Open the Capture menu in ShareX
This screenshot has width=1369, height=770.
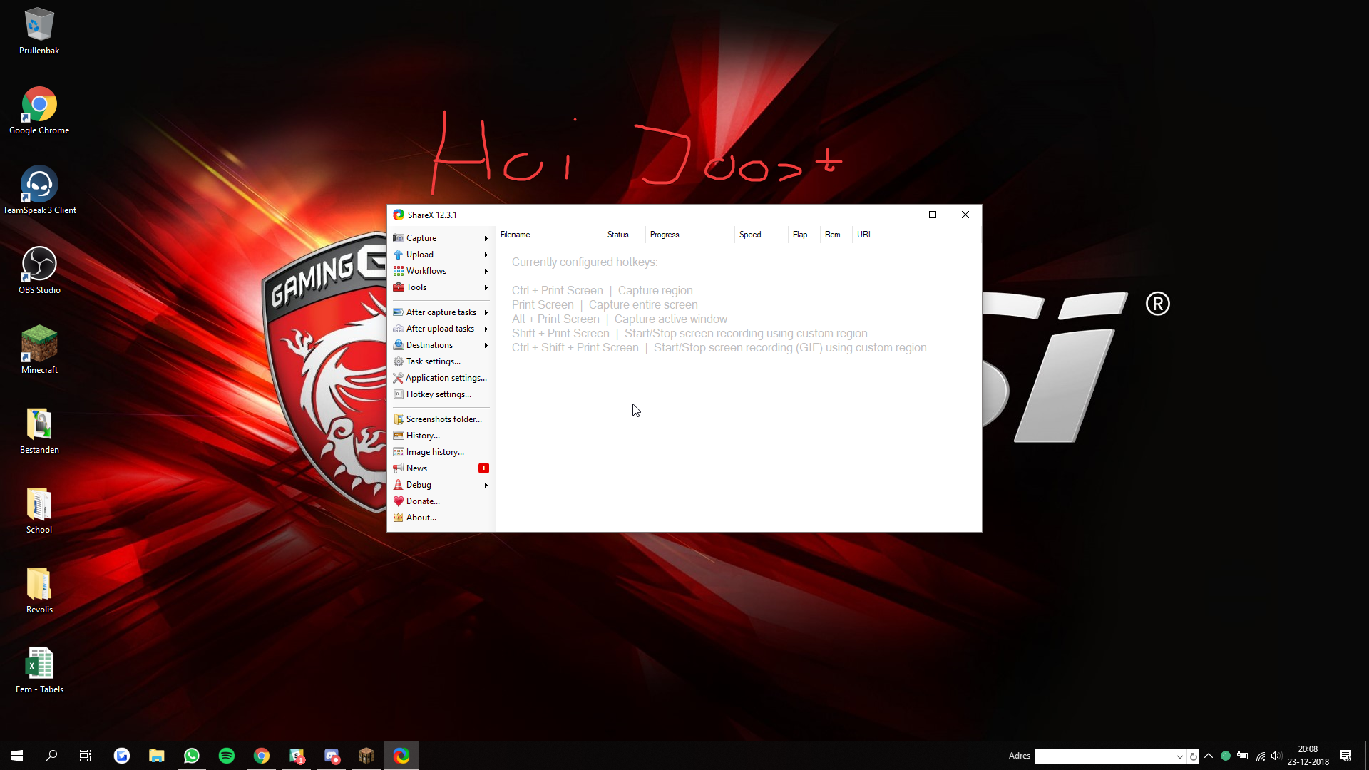(x=421, y=238)
